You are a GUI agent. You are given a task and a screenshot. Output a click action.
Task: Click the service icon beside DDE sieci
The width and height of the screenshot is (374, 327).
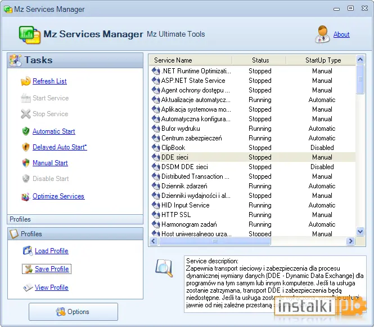pyautogui.click(x=156, y=157)
